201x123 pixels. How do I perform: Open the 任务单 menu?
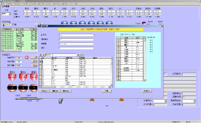tap(25, 4)
